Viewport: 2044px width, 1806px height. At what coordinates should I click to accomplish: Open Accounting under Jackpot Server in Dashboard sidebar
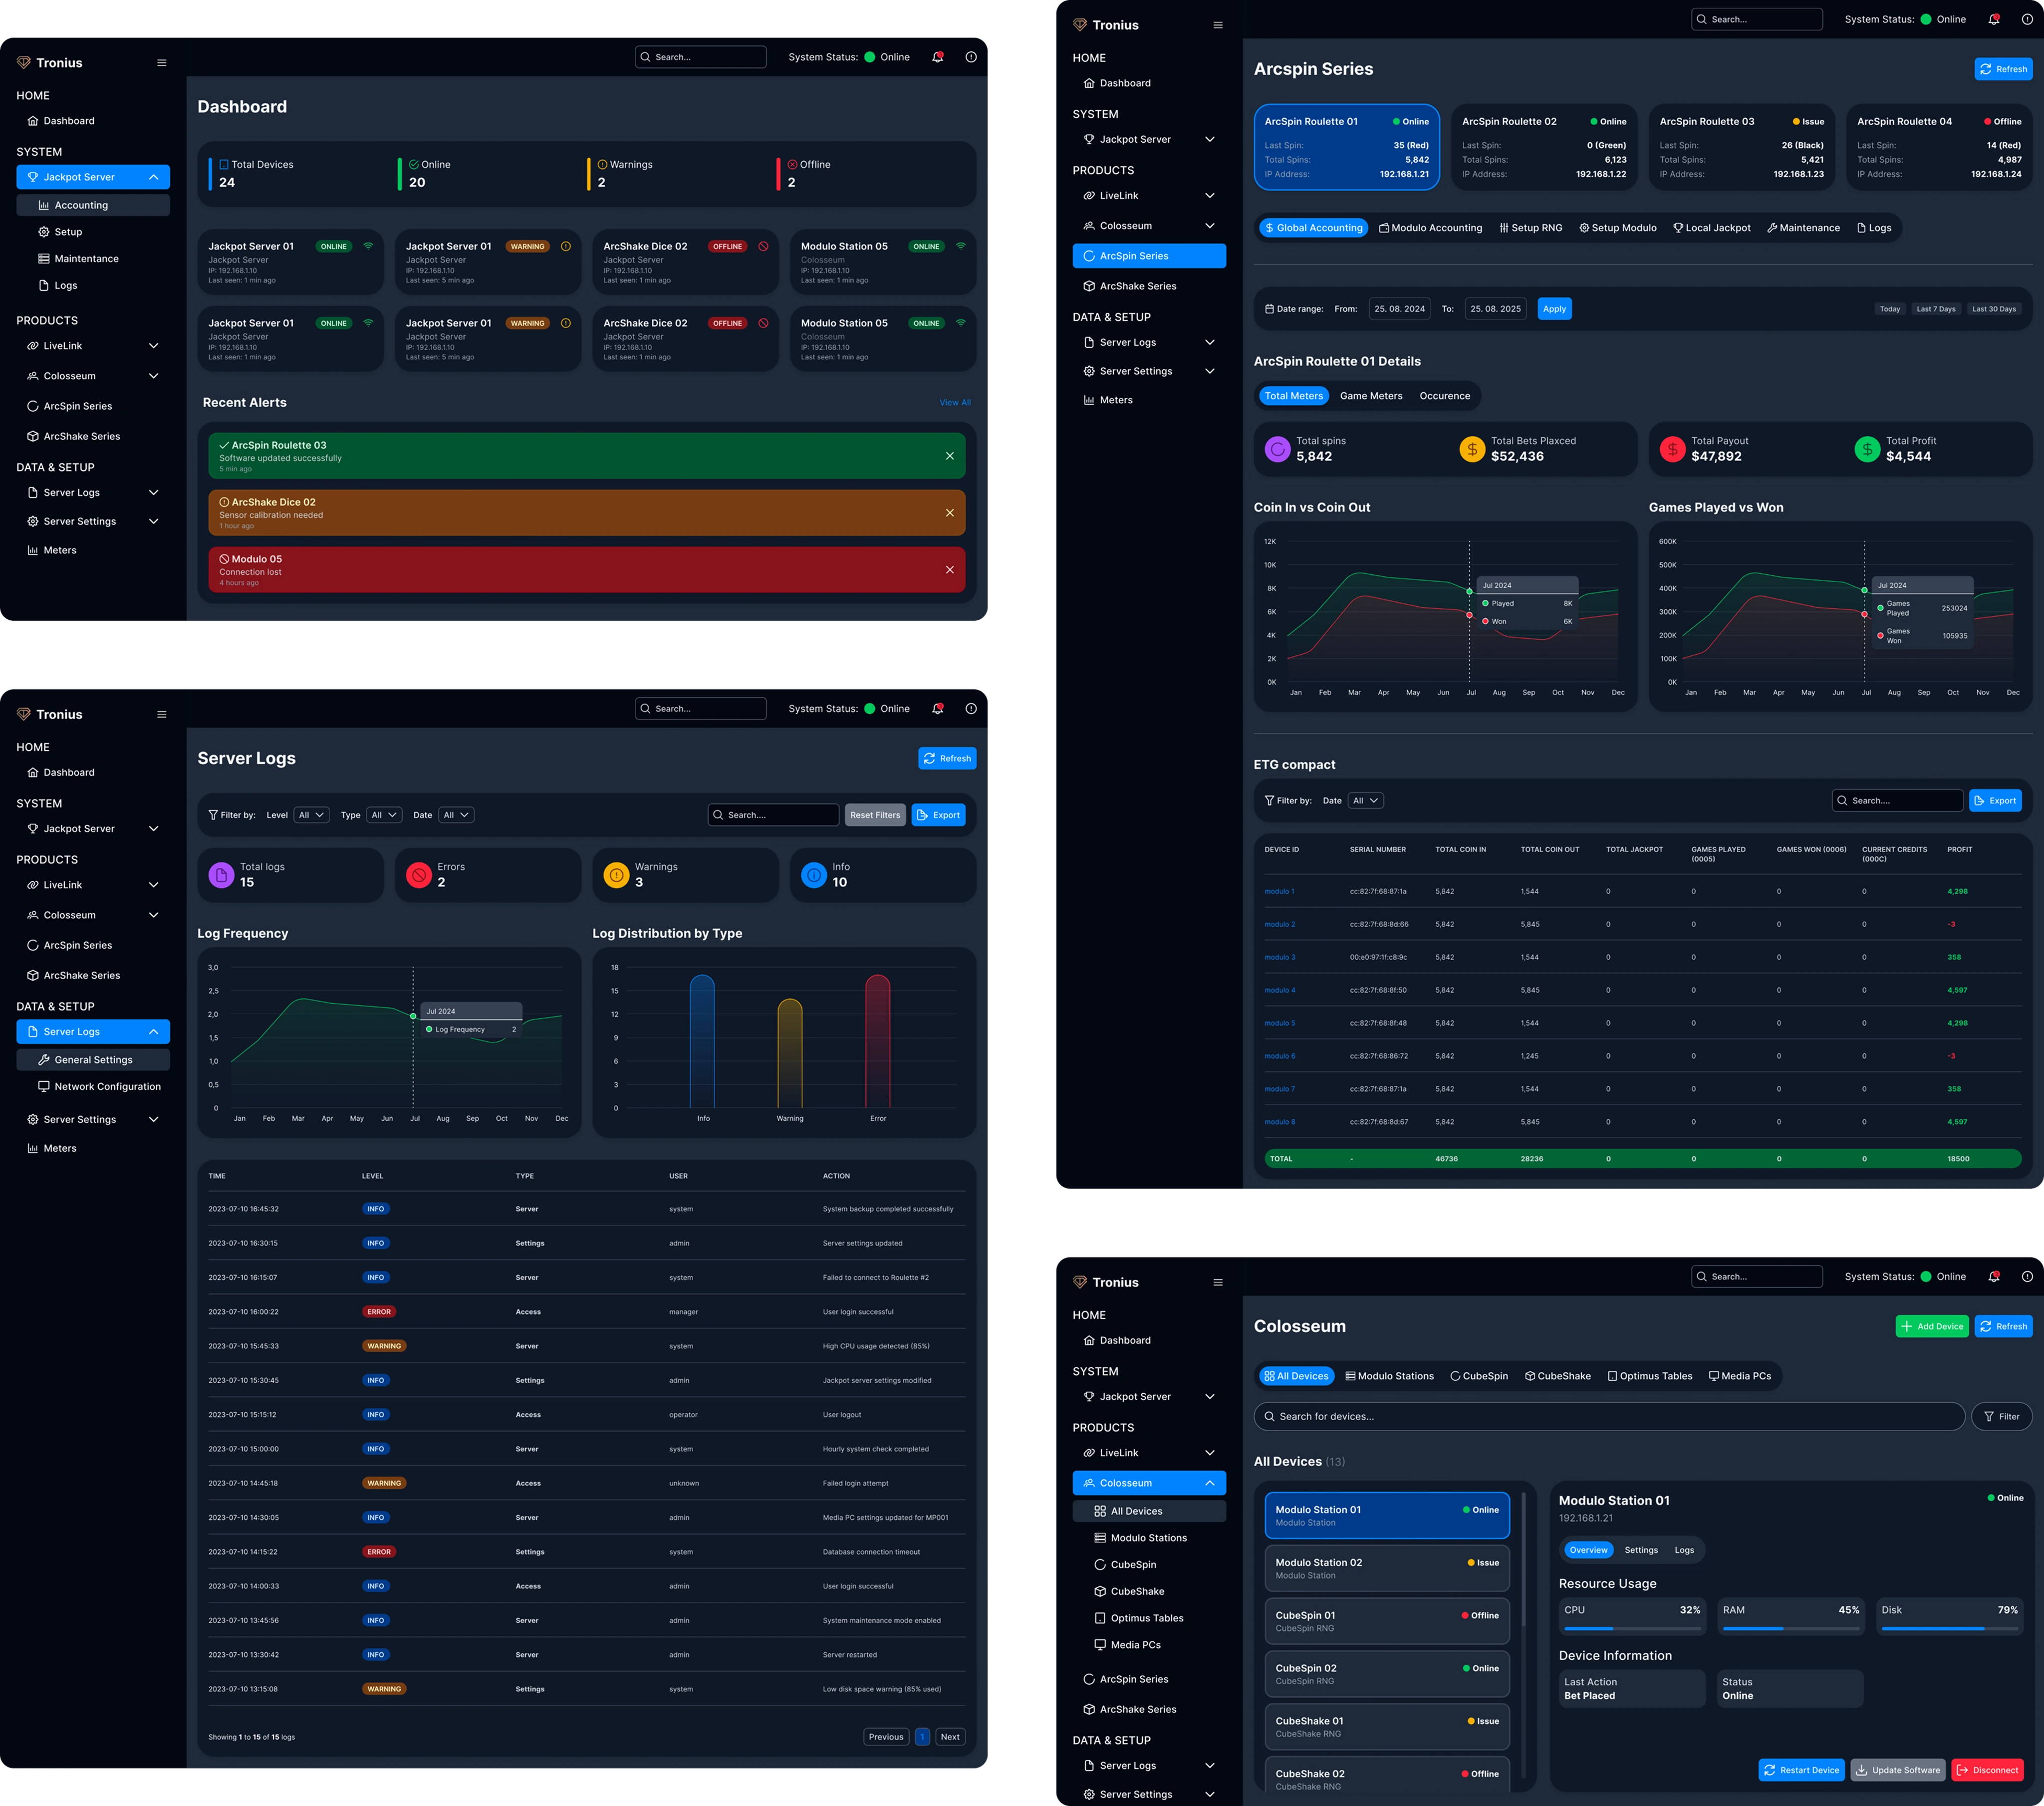click(93, 205)
